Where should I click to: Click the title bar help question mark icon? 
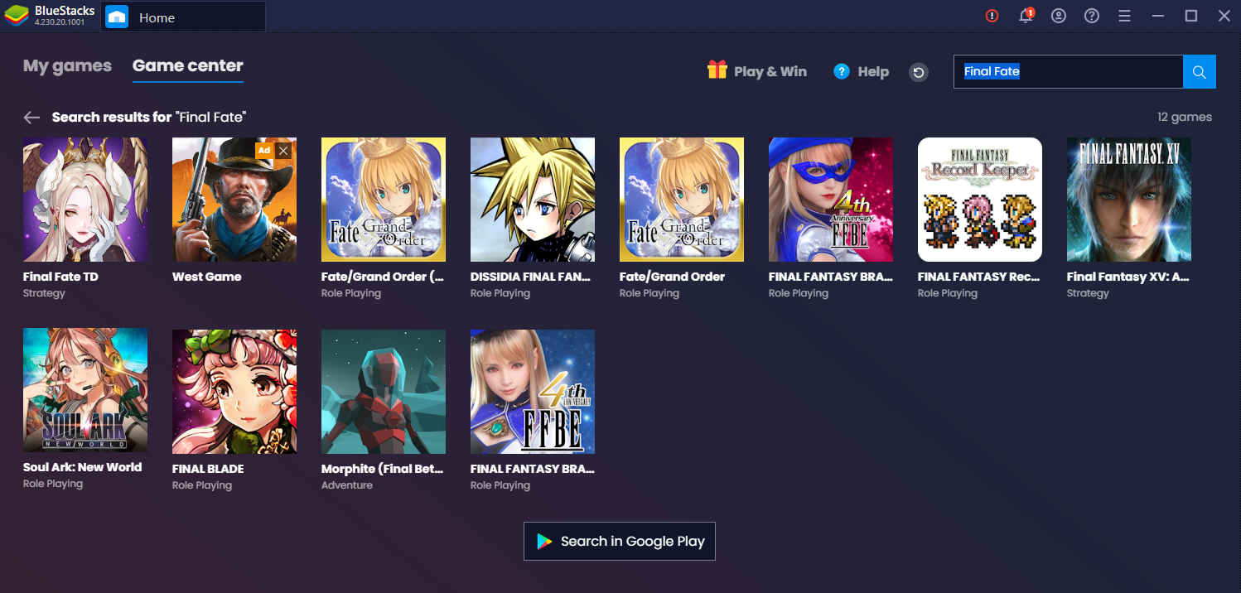[1092, 16]
